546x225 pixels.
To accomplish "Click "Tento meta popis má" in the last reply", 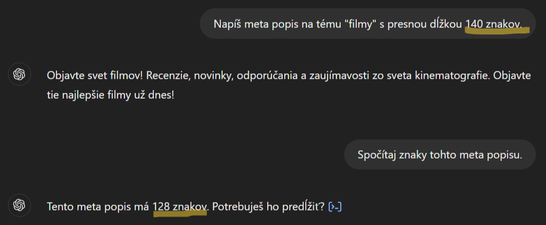I will coord(98,207).
